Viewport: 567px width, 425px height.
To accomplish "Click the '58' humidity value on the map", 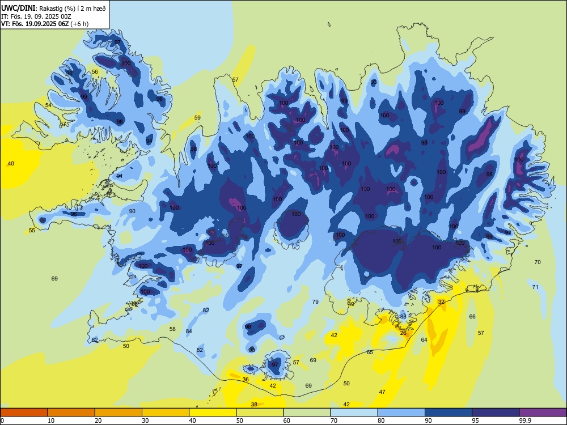I will click(172, 329).
